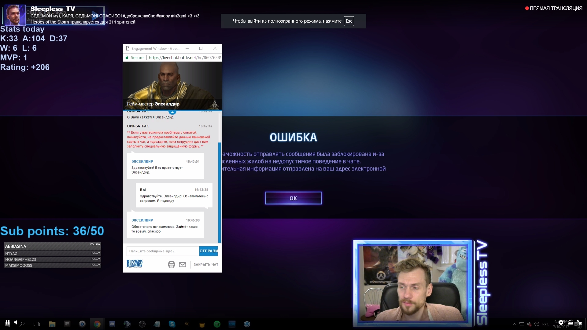This screenshot has height=330, width=587.
Task: Follow ABBIASINA in the list
Action: click(x=95, y=244)
